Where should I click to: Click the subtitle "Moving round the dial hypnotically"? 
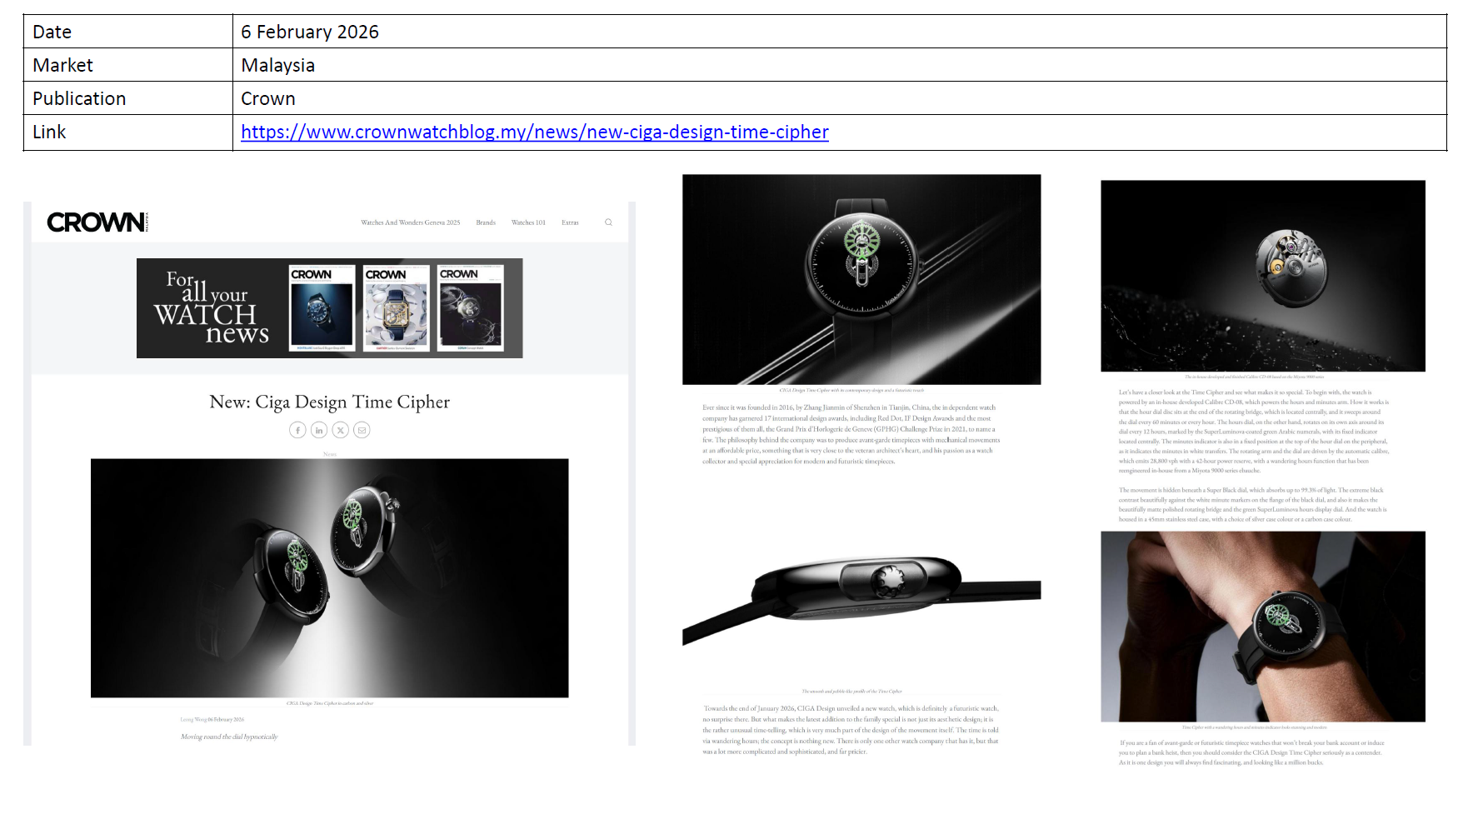(229, 737)
